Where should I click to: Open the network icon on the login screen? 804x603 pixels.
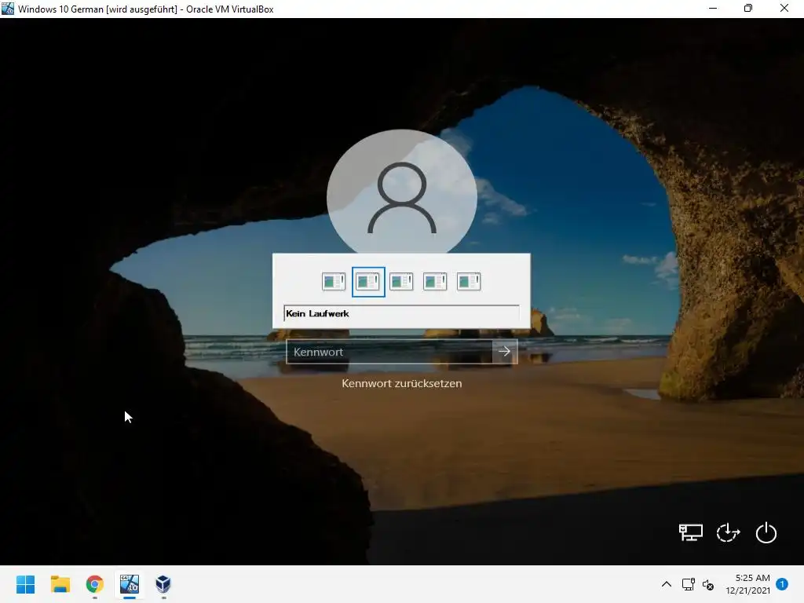click(x=691, y=532)
